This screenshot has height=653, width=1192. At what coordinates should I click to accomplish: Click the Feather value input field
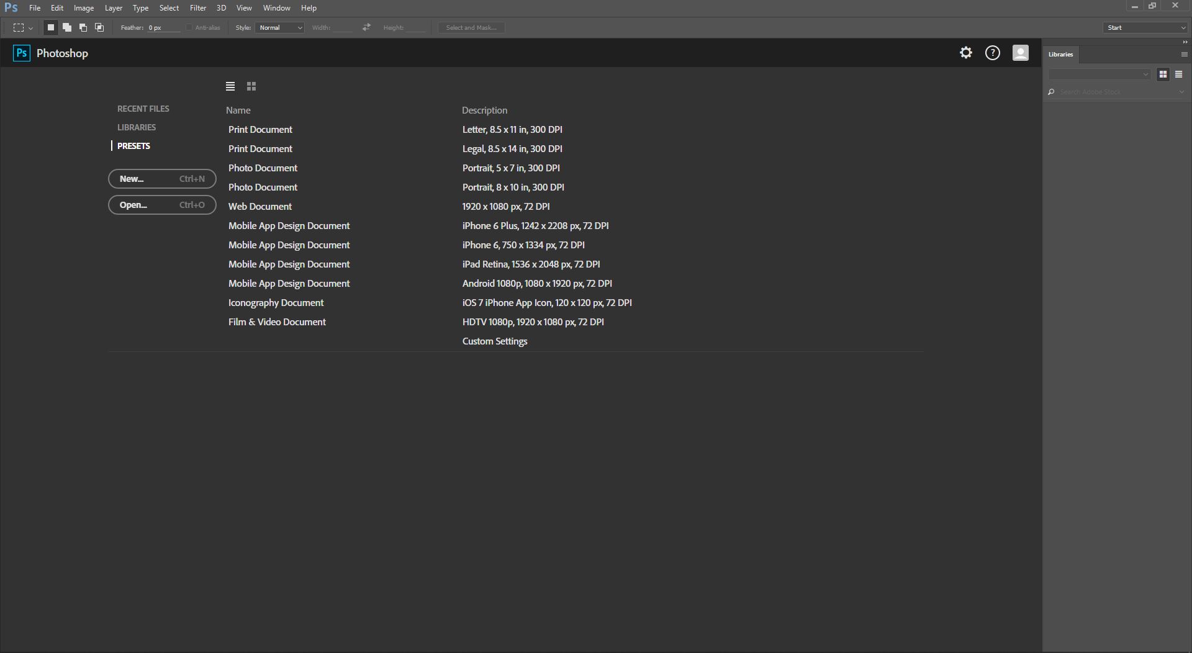pyautogui.click(x=163, y=27)
